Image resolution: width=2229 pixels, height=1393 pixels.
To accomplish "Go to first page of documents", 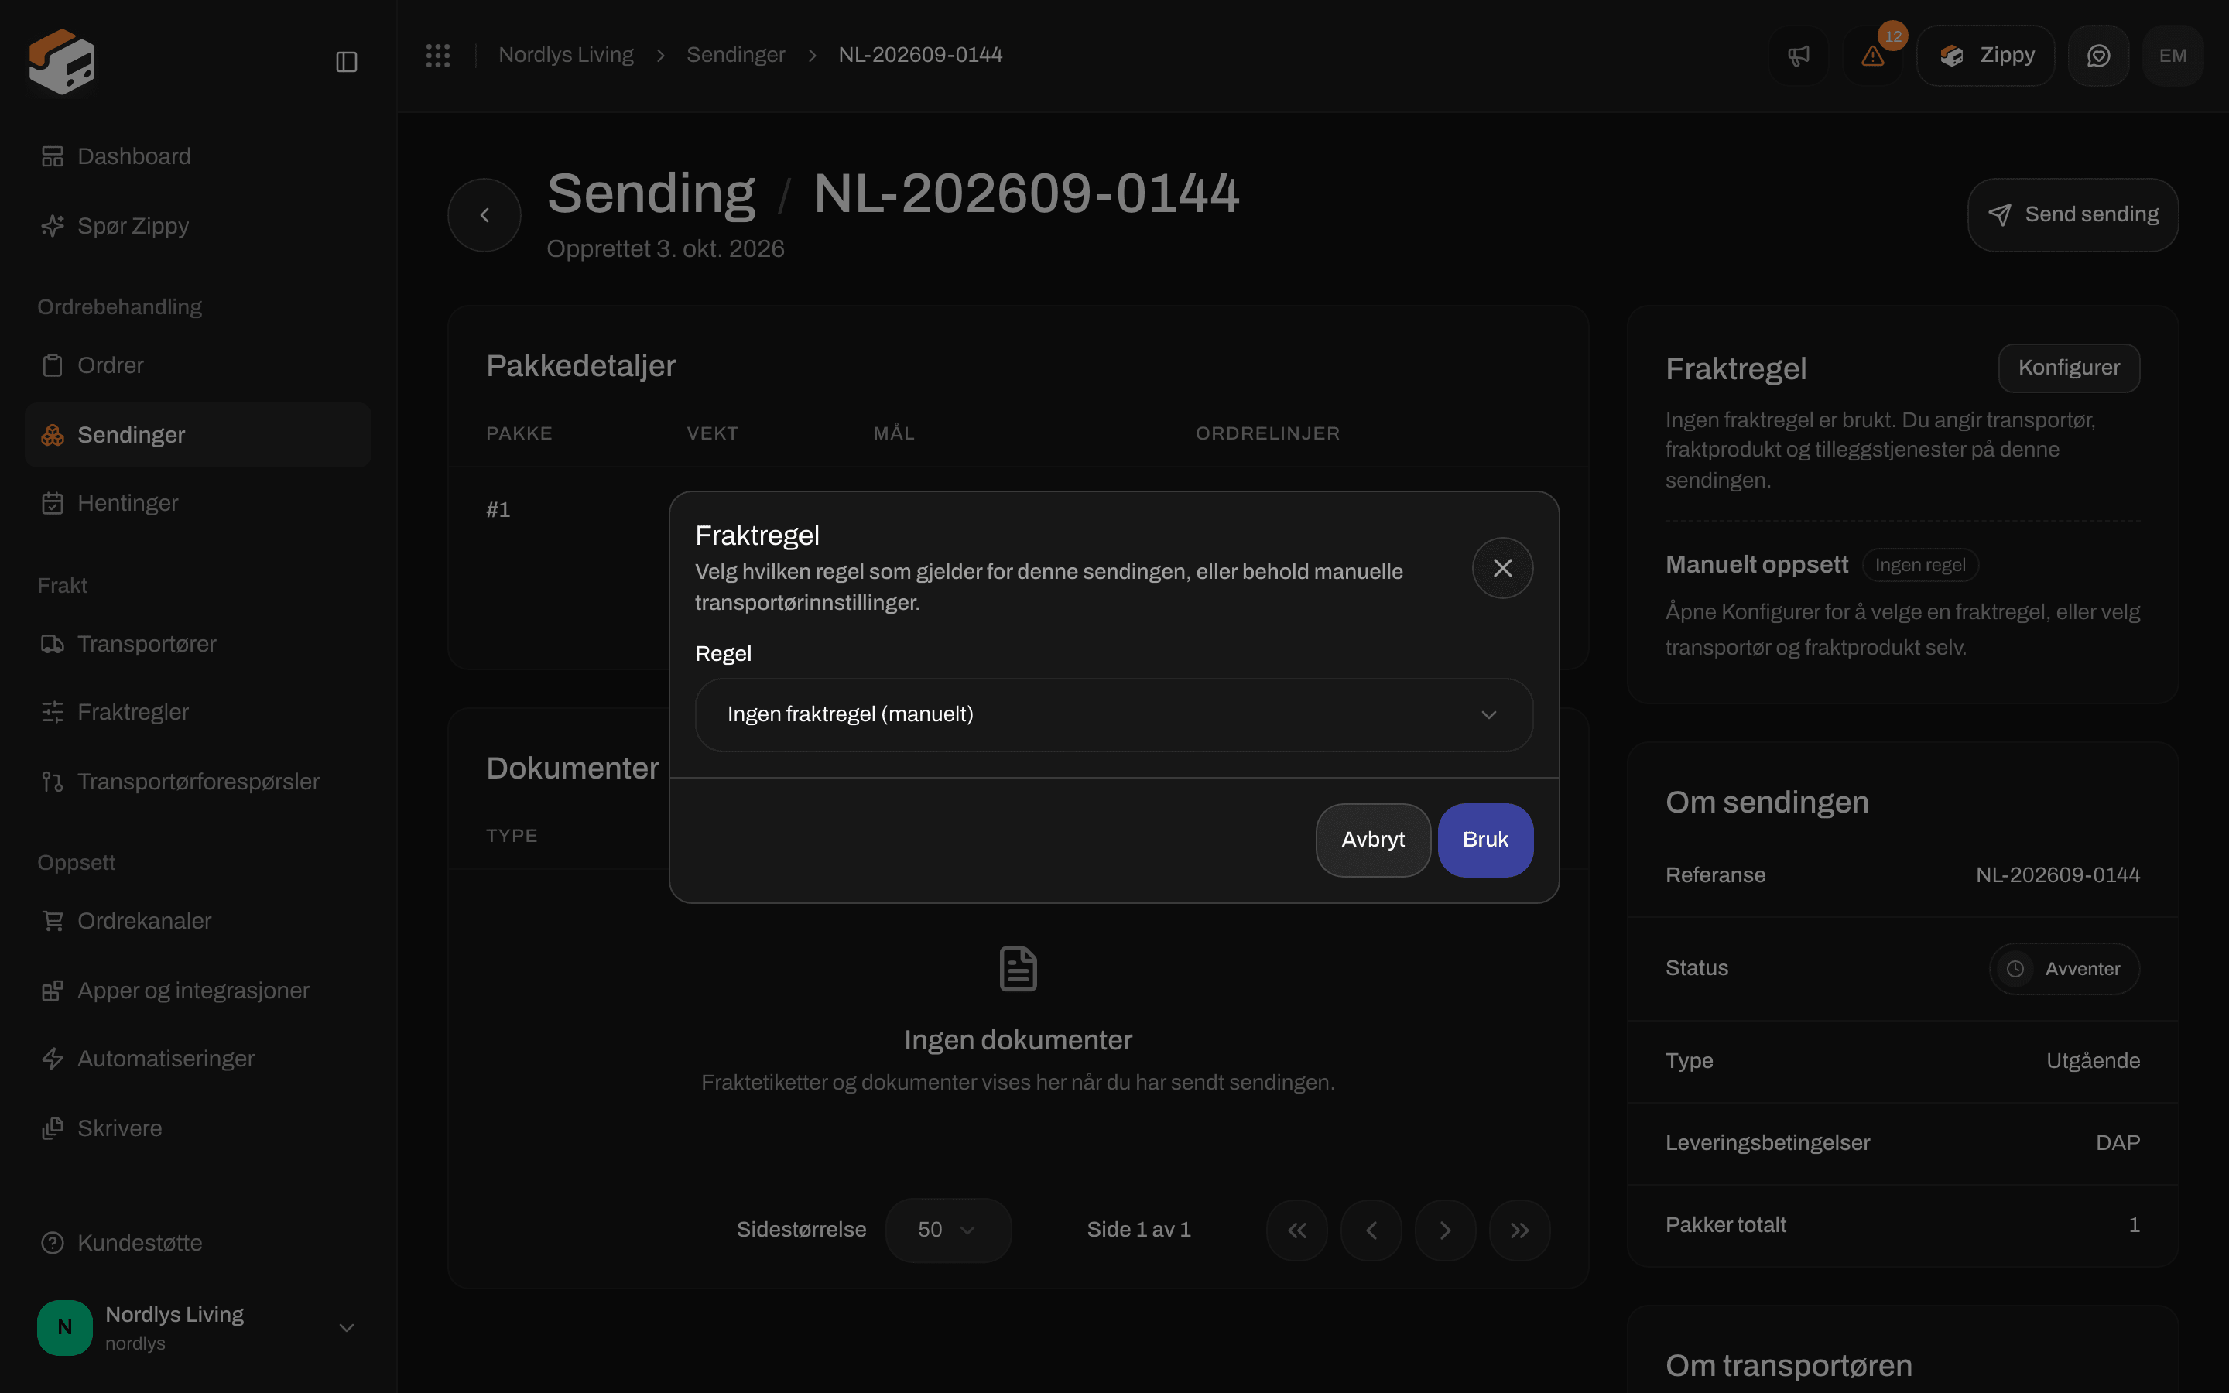I will 1297,1230.
